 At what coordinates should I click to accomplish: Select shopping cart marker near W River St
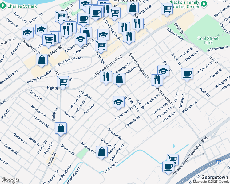pos(61,17)
